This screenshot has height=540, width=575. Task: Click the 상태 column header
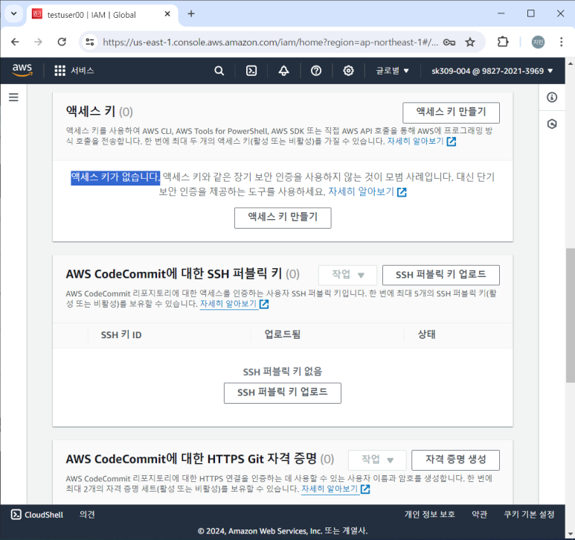tap(426, 334)
